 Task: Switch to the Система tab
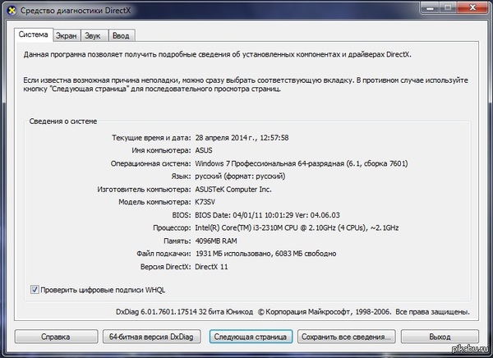(x=33, y=35)
